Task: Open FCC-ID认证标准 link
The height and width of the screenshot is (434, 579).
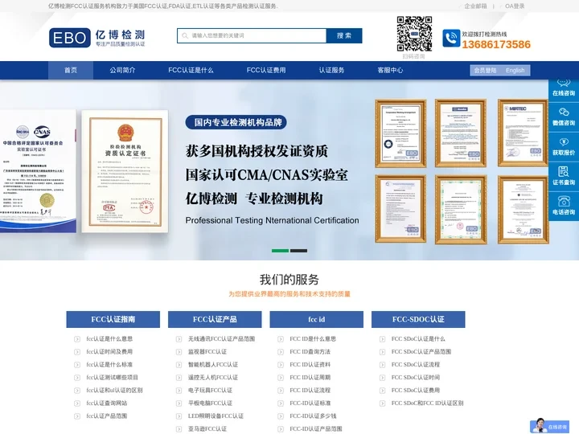Action: [310, 403]
